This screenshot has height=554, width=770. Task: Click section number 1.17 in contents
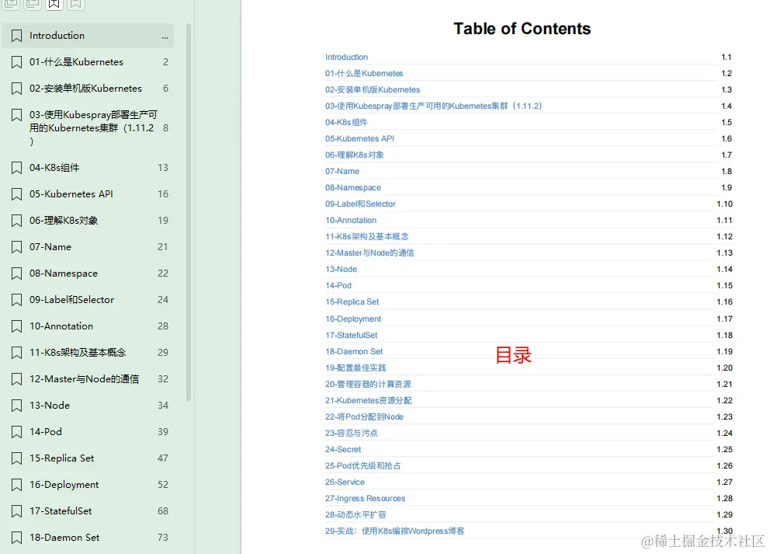click(x=724, y=319)
